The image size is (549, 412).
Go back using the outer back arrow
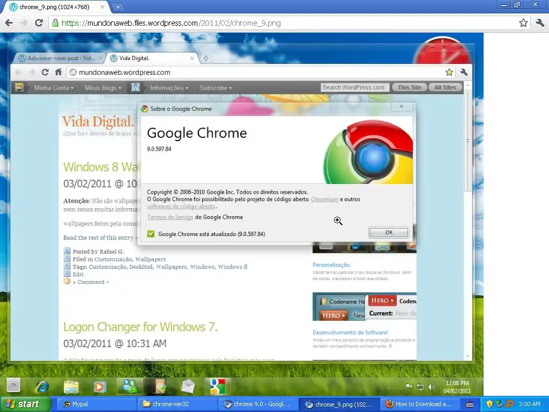(x=9, y=23)
